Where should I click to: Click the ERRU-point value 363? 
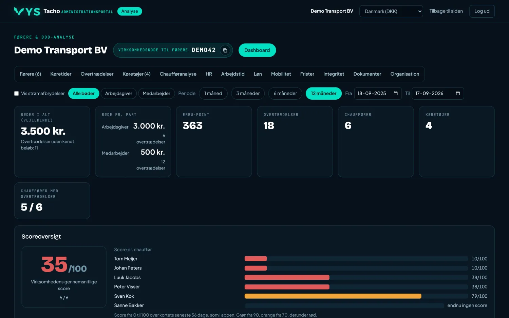(x=193, y=126)
